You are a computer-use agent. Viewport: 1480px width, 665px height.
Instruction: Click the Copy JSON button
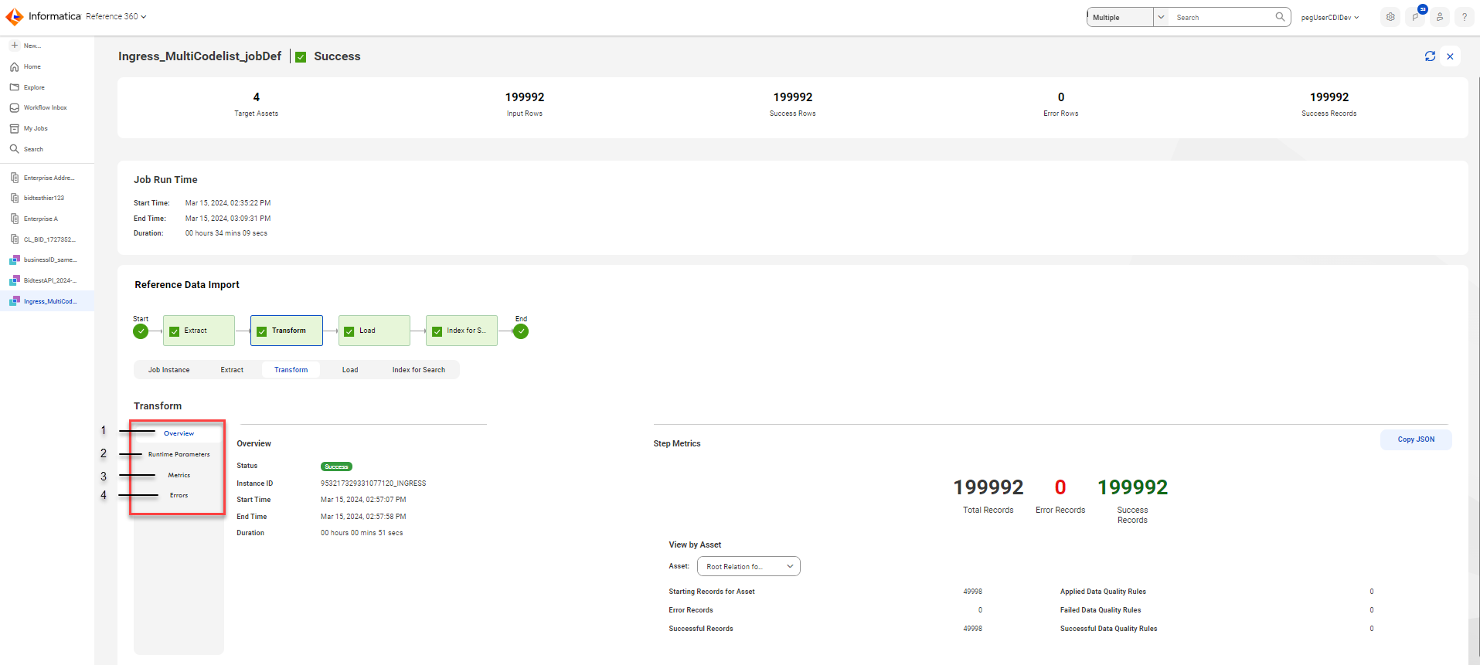click(x=1416, y=439)
